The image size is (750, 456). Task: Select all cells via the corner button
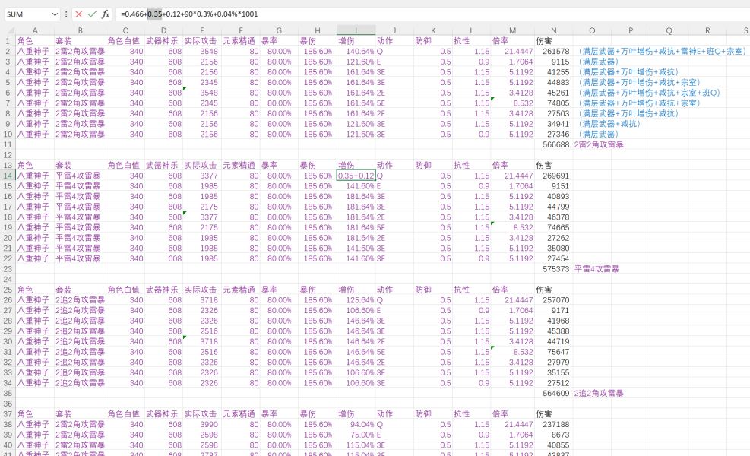tap(8, 30)
